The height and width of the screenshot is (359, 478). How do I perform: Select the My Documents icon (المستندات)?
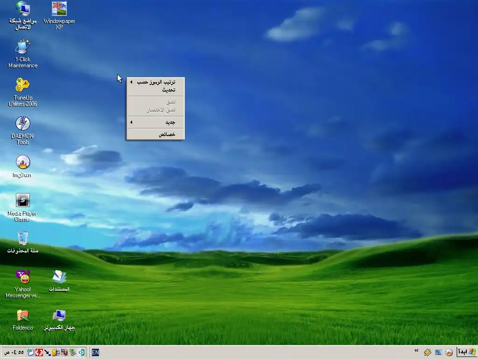coord(59,281)
